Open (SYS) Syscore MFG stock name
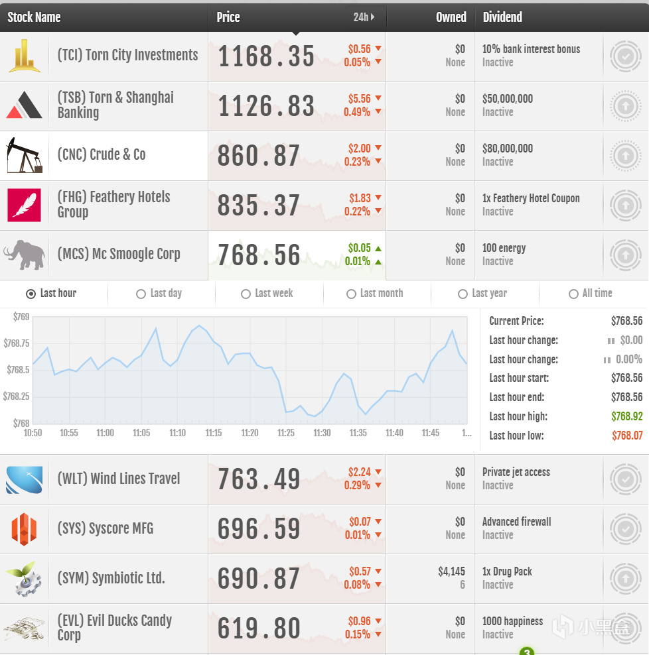The width and height of the screenshot is (649, 655). [x=106, y=528]
